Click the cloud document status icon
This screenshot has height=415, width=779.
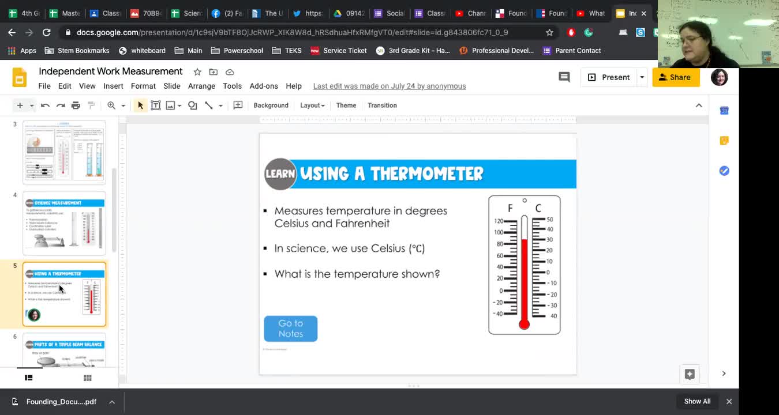click(x=230, y=72)
